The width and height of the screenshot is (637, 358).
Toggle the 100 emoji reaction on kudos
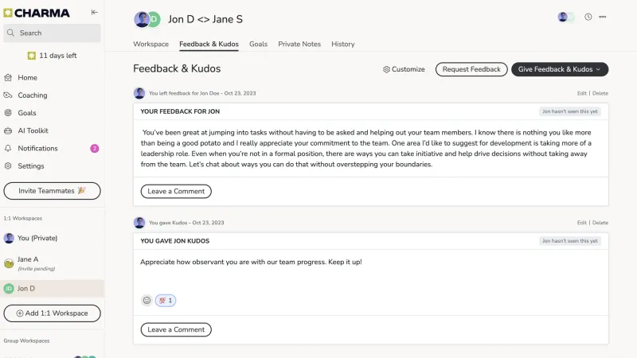pos(166,301)
